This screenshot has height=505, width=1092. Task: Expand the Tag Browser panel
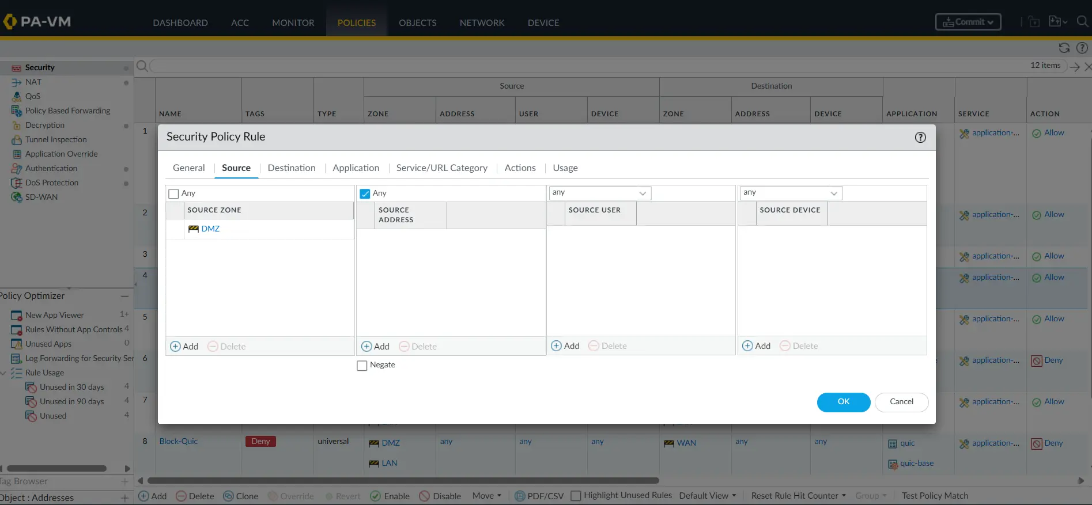tap(124, 481)
